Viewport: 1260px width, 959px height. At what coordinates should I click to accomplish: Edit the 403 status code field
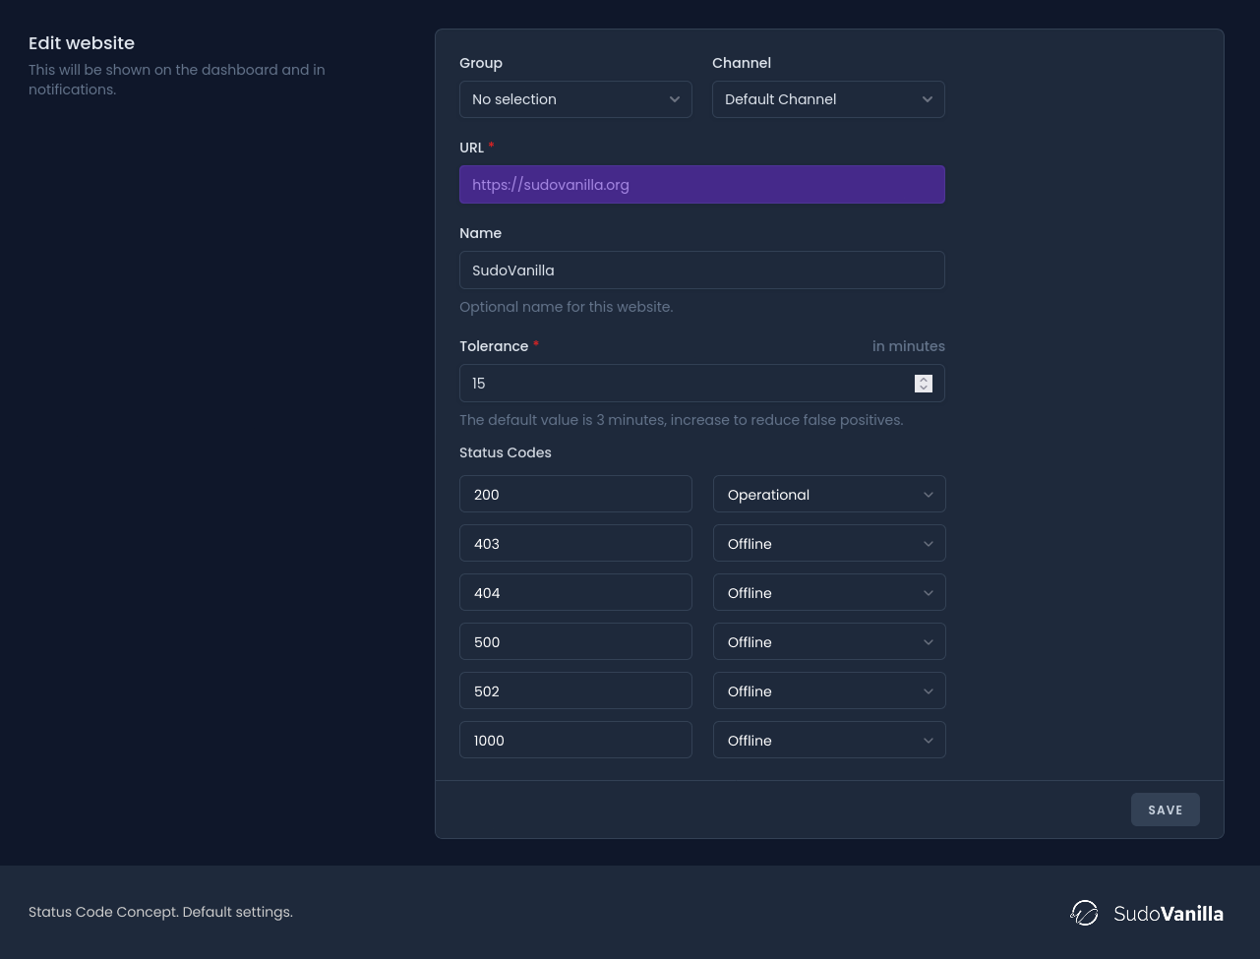pos(575,544)
